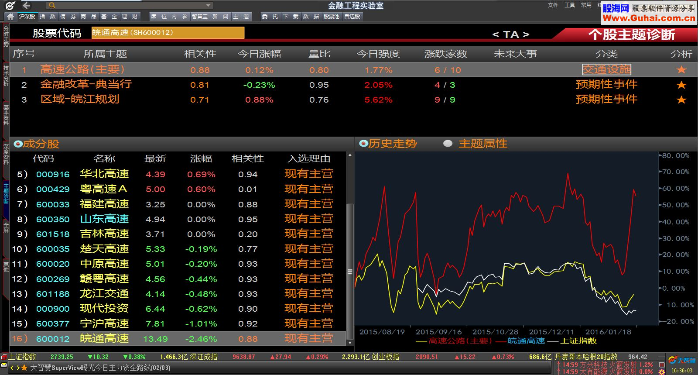Go to previous news with left chevron
The height and width of the screenshot is (375, 698).
pyautogui.click(x=12, y=368)
